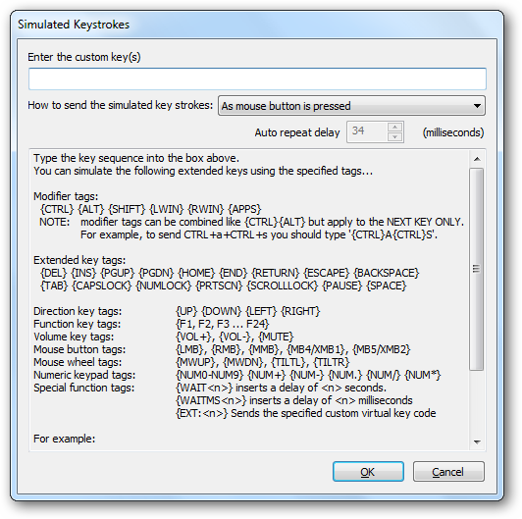522x519 pixels.
Task: Click the 'Enter the custom key(s)' label
Action: tap(84, 57)
